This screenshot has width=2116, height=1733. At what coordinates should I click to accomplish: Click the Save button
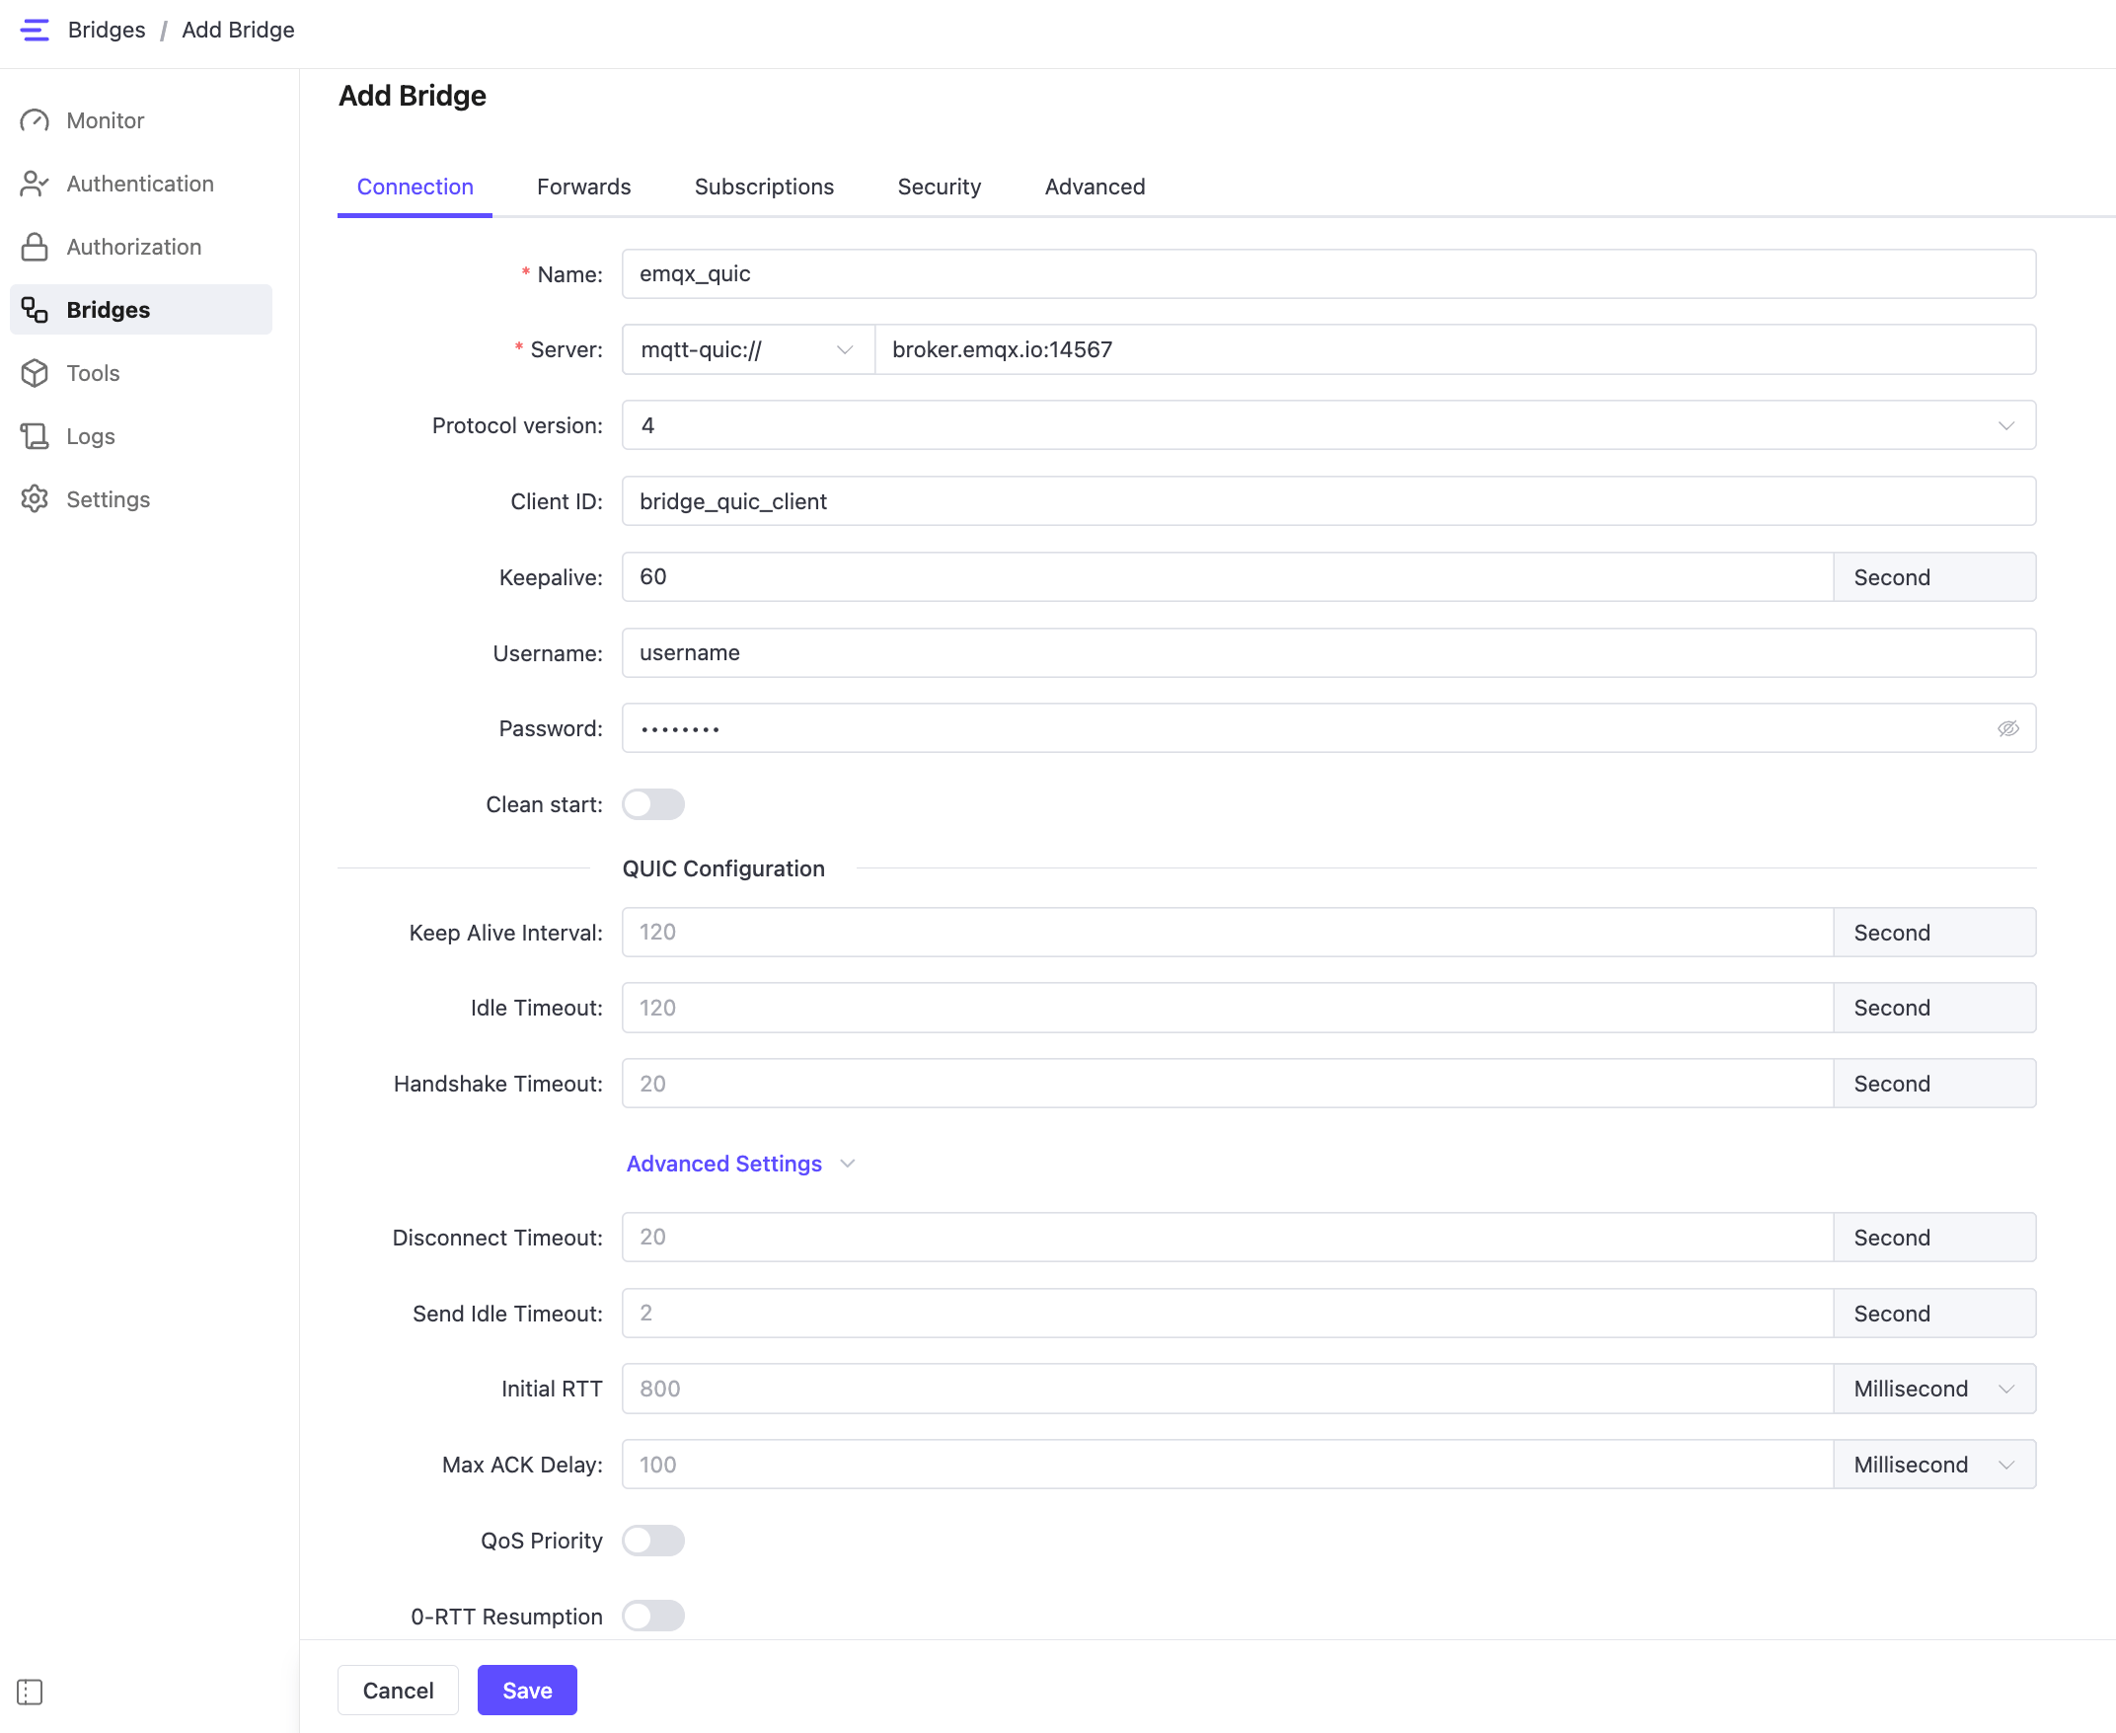(526, 1691)
